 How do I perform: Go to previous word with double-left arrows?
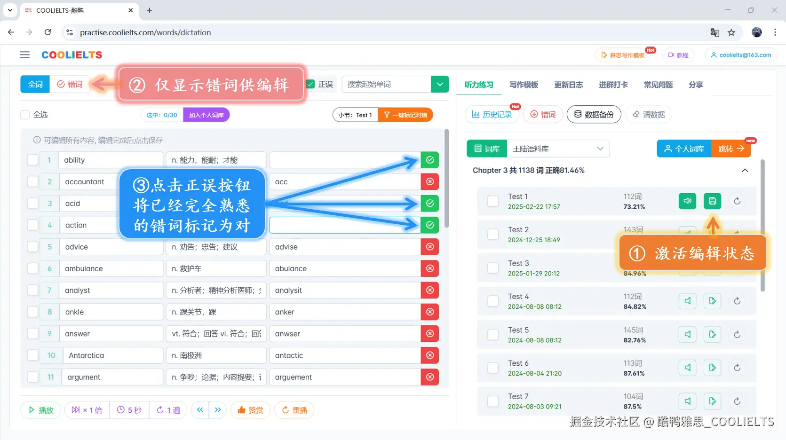pyautogui.click(x=200, y=410)
